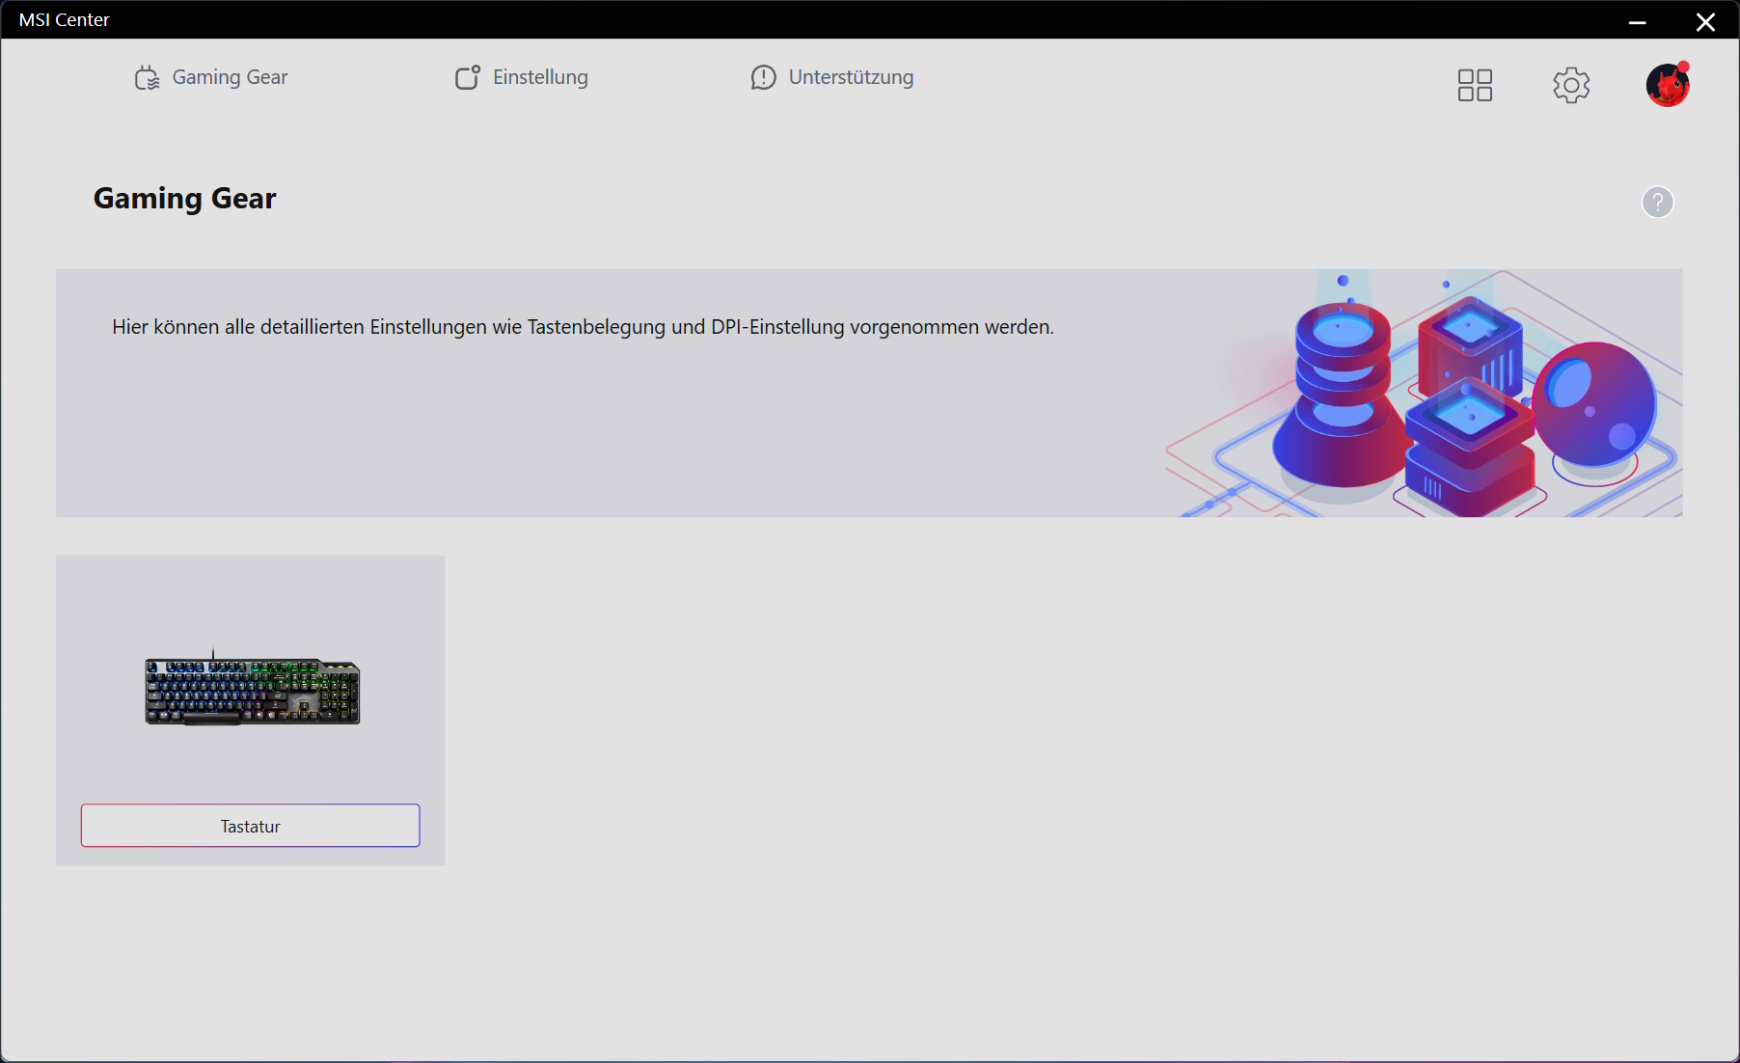
Task: Click the Gaming Gear tab icon
Action: coord(147,78)
